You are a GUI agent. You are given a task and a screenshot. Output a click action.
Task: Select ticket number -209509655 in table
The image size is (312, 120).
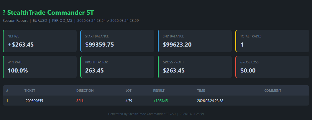(34, 101)
